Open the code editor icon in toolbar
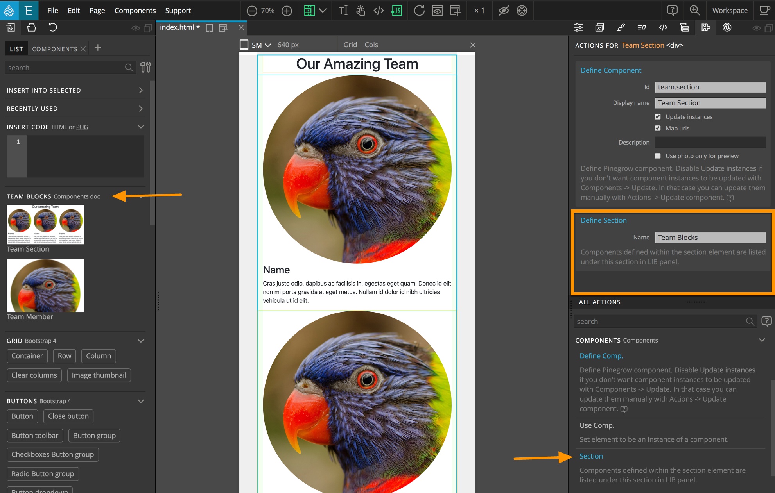 [x=379, y=11]
